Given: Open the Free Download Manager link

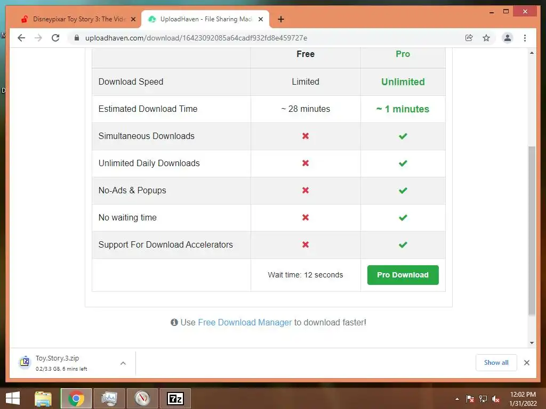Looking at the screenshot, I should click(244, 322).
